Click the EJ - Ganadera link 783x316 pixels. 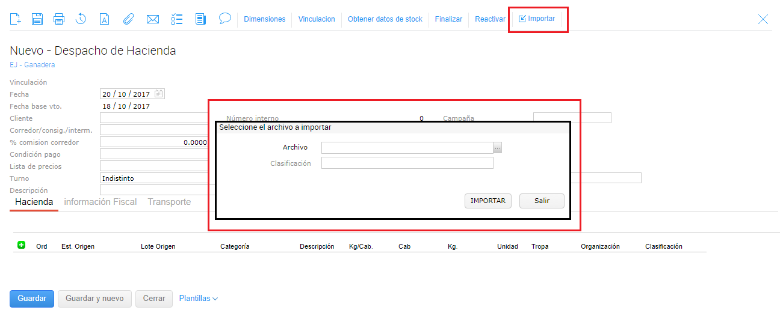pyautogui.click(x=32, y=64)
